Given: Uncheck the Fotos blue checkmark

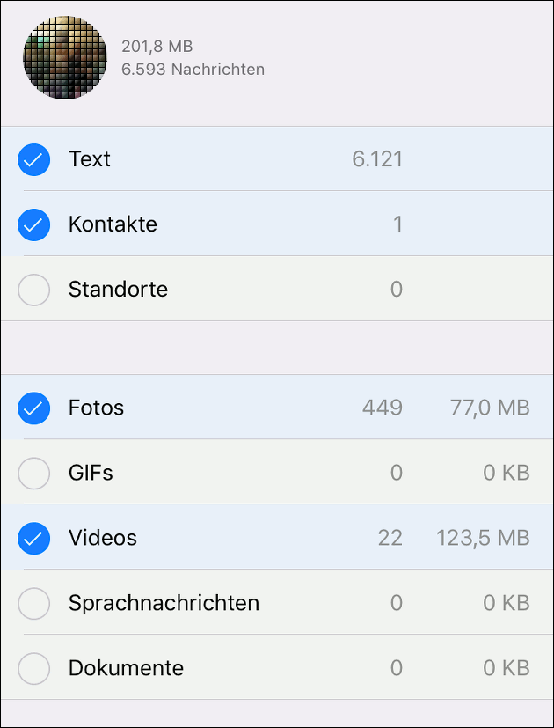Looking at the screenshot, I should click(34, 408).
